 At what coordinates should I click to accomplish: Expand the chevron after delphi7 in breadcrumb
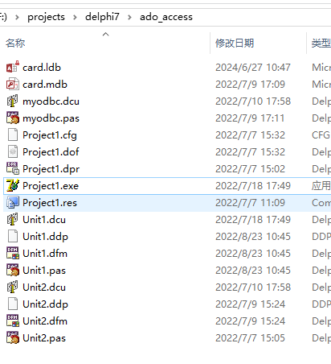(x=129, y=17)
